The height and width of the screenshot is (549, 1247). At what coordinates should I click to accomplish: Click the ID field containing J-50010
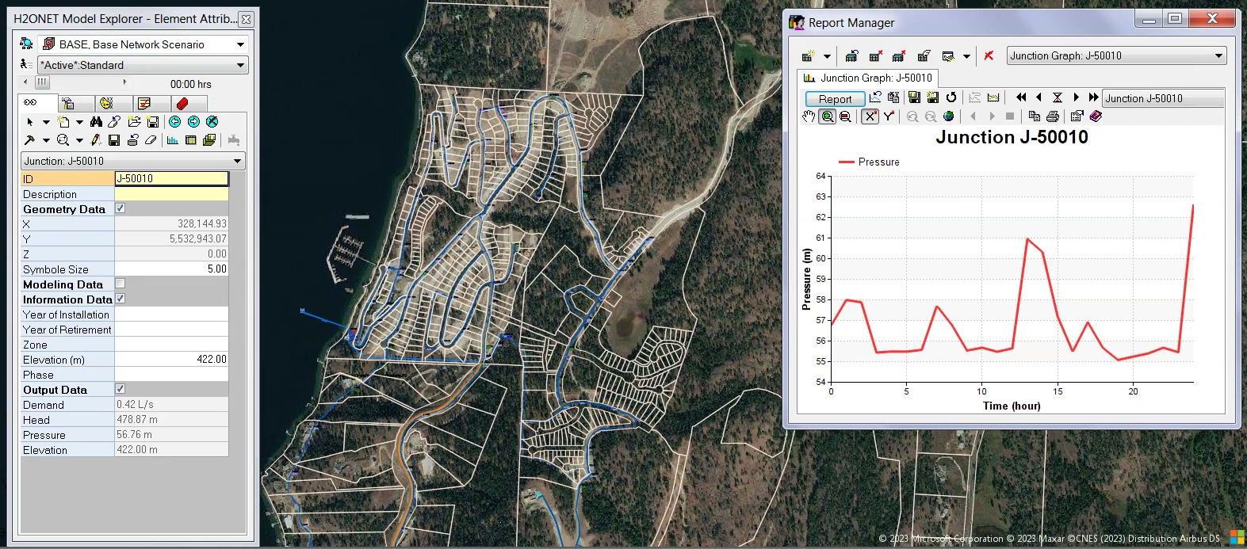click(x=171, y=179)
